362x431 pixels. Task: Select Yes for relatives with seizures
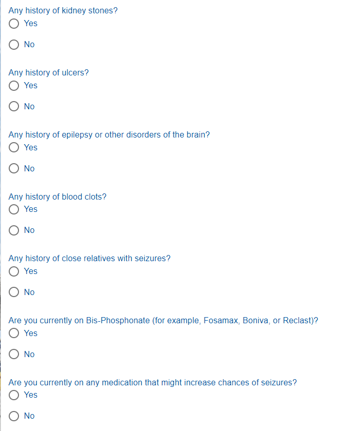coord(14,271)
